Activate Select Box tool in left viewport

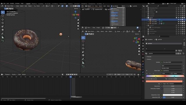click(3, 12)
